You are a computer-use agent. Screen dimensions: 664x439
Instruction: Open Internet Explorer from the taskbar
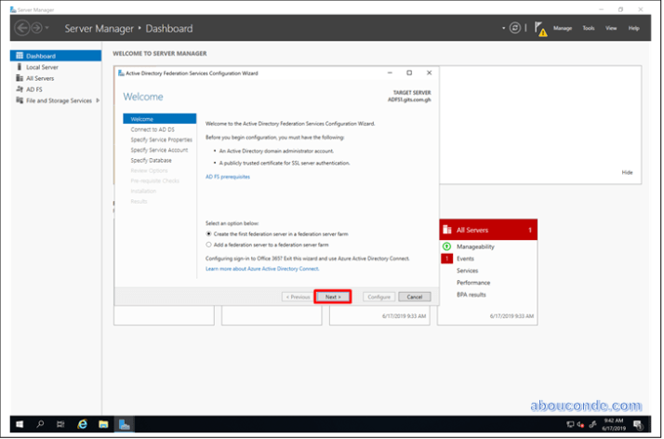point(82,424)
